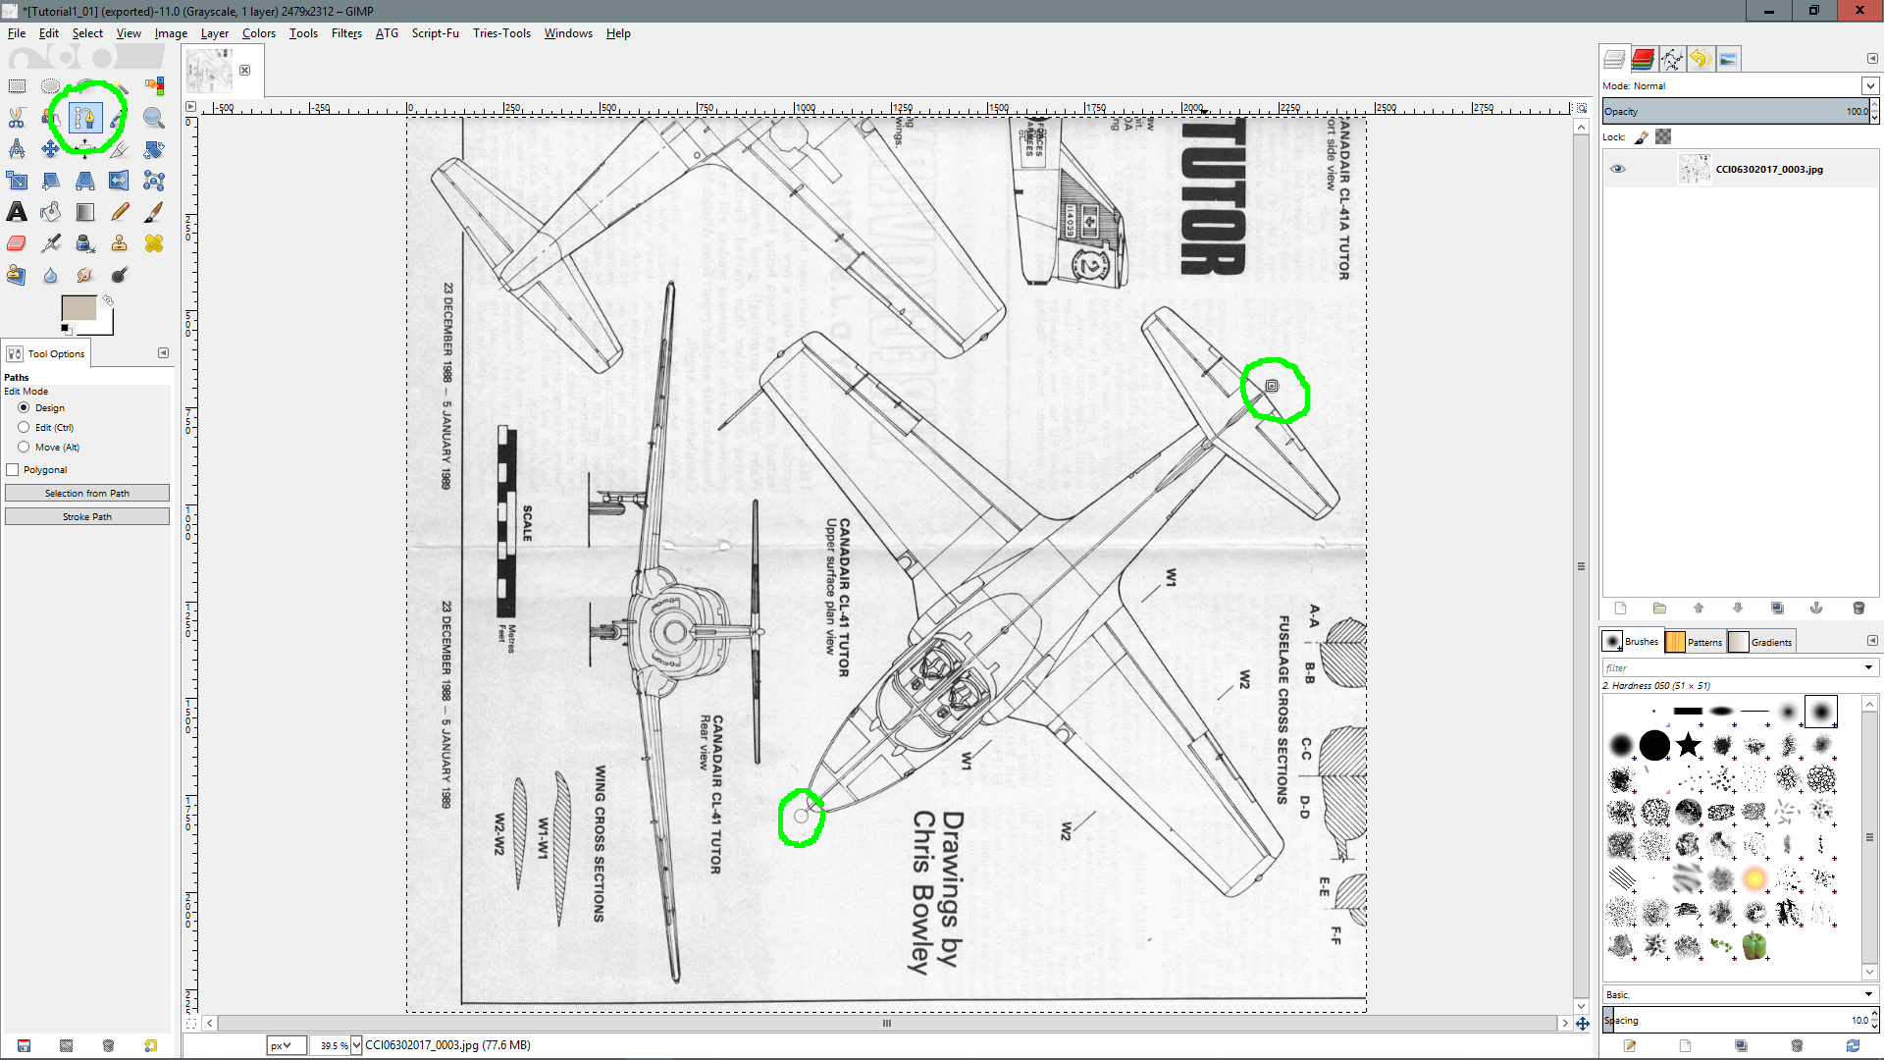Select the Eraser tool

17,243
